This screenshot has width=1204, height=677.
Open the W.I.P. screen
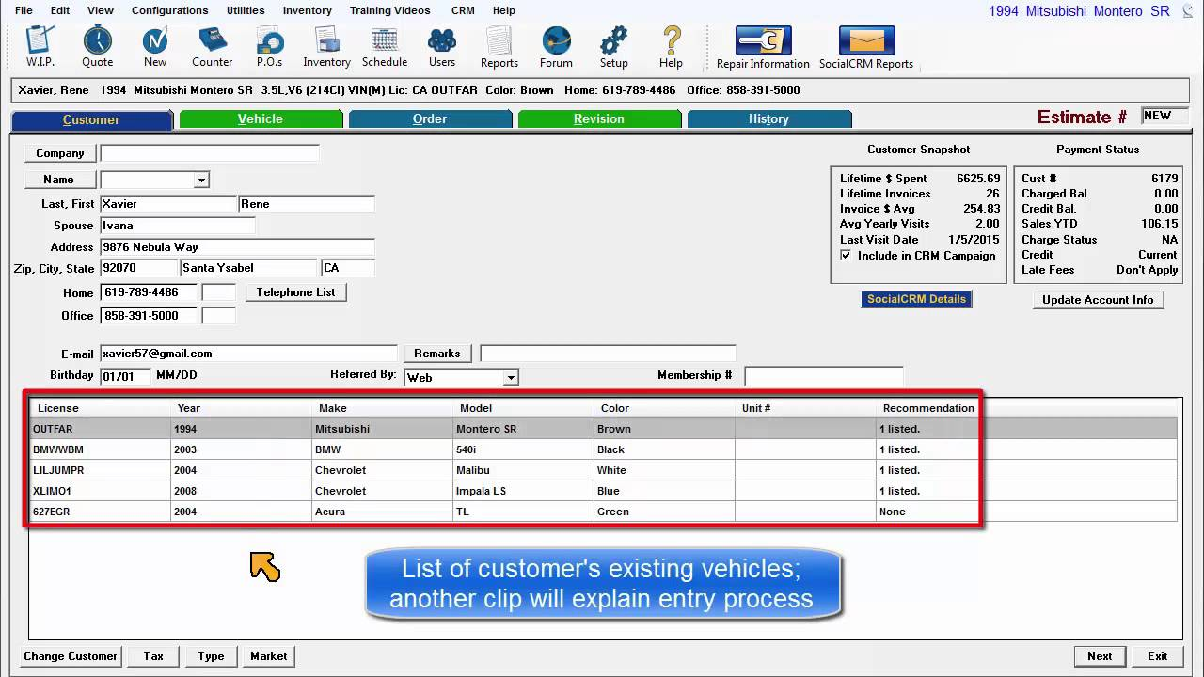39,47
